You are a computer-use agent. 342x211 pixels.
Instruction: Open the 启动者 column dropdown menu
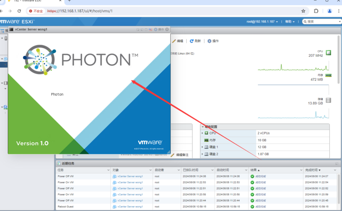[178, 170]
